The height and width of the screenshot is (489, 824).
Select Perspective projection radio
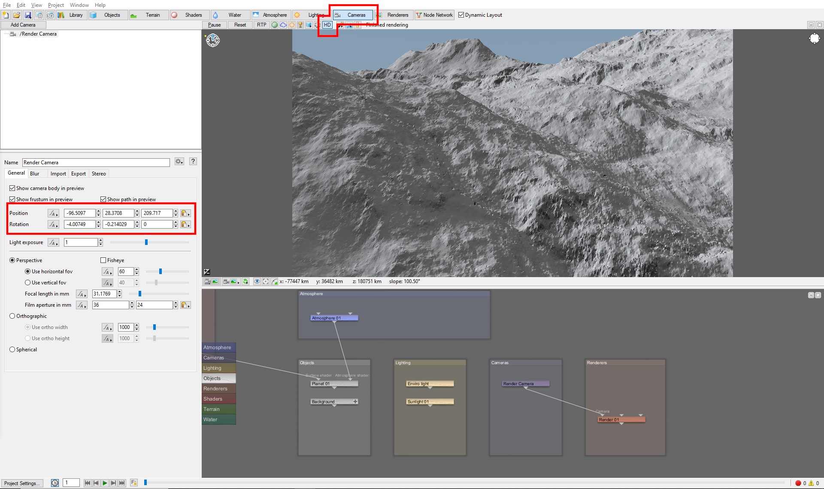point(26,260)
